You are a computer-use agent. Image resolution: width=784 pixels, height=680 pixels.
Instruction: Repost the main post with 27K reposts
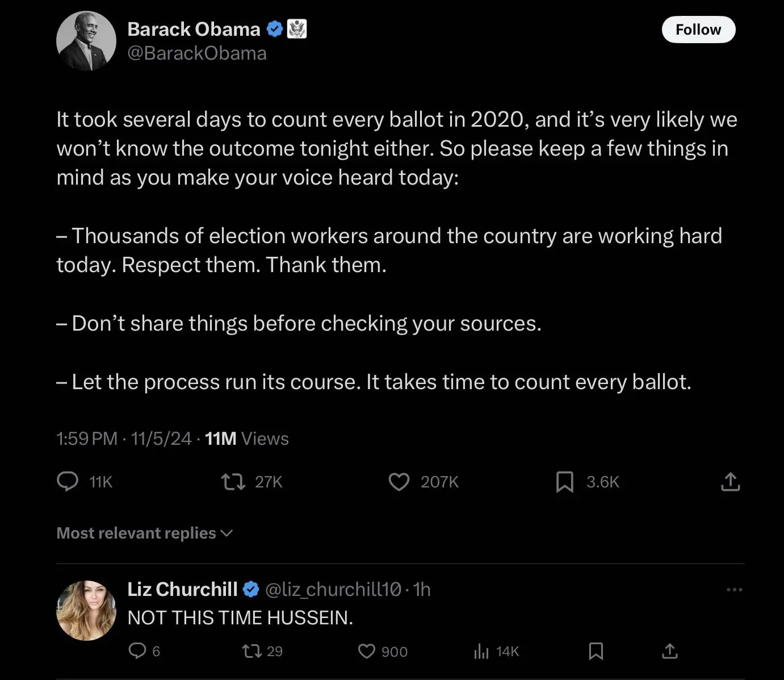233,482
